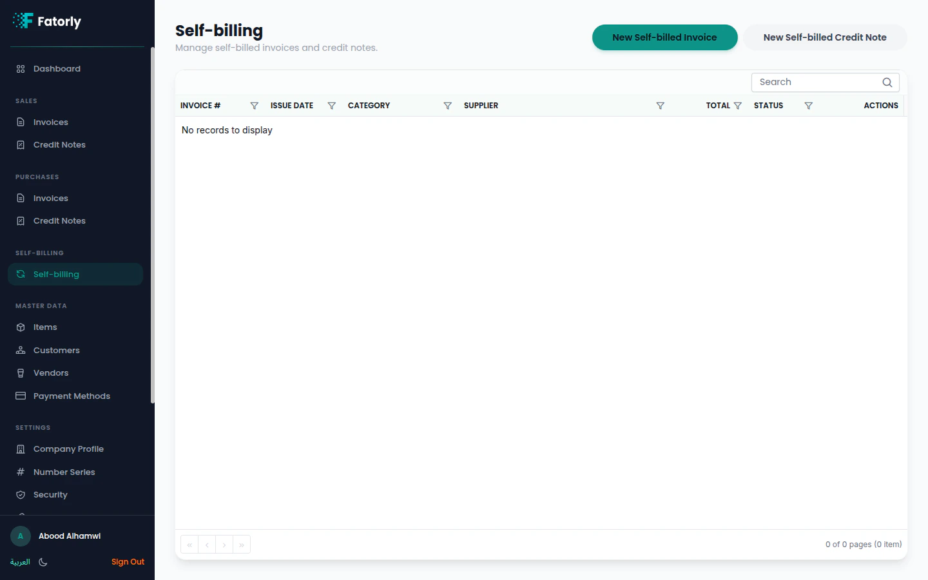This screenshot has height=580, width=928.
Task: Go to previous page pager button
Action: pyautogui.click(x=207, y=545)
